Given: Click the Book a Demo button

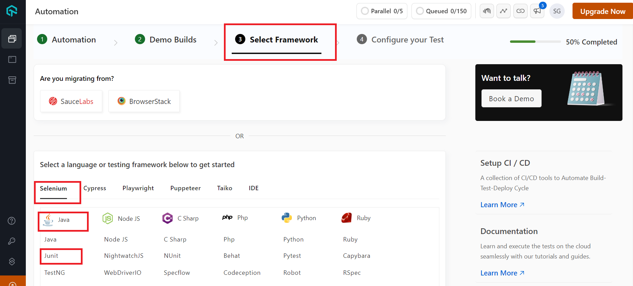Looking at the screenshot, I should click(x=511, y=98).
